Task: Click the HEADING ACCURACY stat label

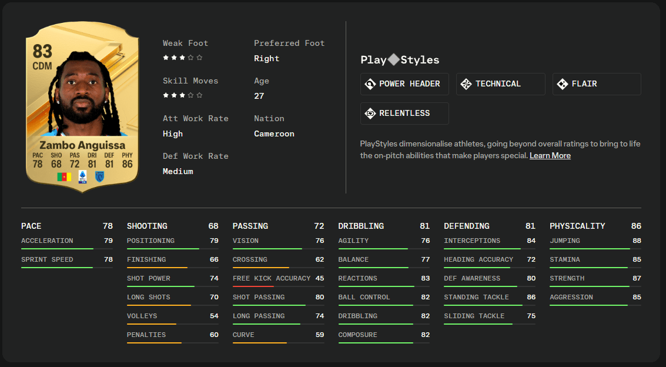Action: tap(478, 259)
